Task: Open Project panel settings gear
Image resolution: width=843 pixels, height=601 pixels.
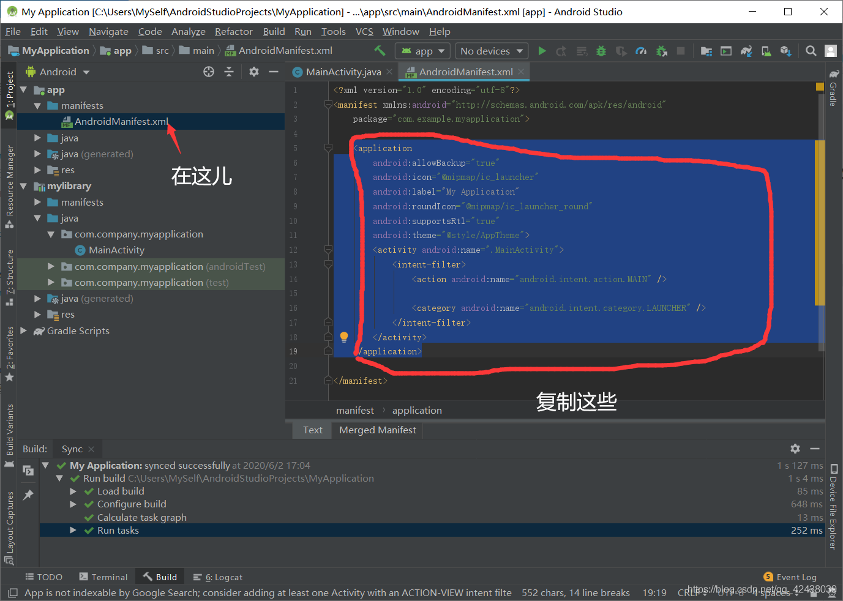Action: (254, 72)
